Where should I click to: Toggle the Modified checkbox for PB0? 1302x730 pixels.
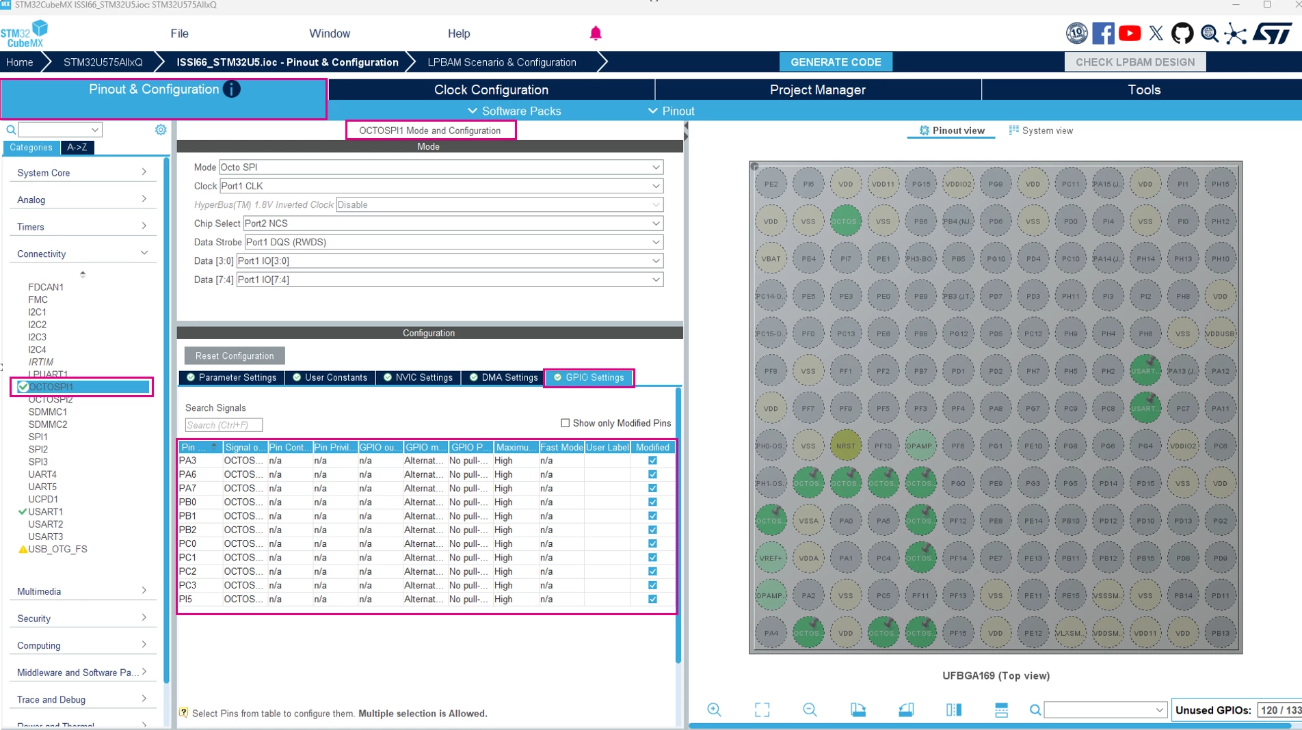pyautogui.click(x=652, y=502)
